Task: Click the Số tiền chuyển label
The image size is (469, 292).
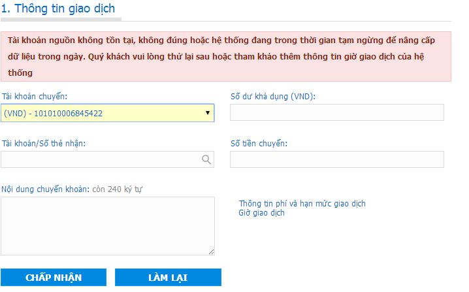Action: (x=259, y=143)
